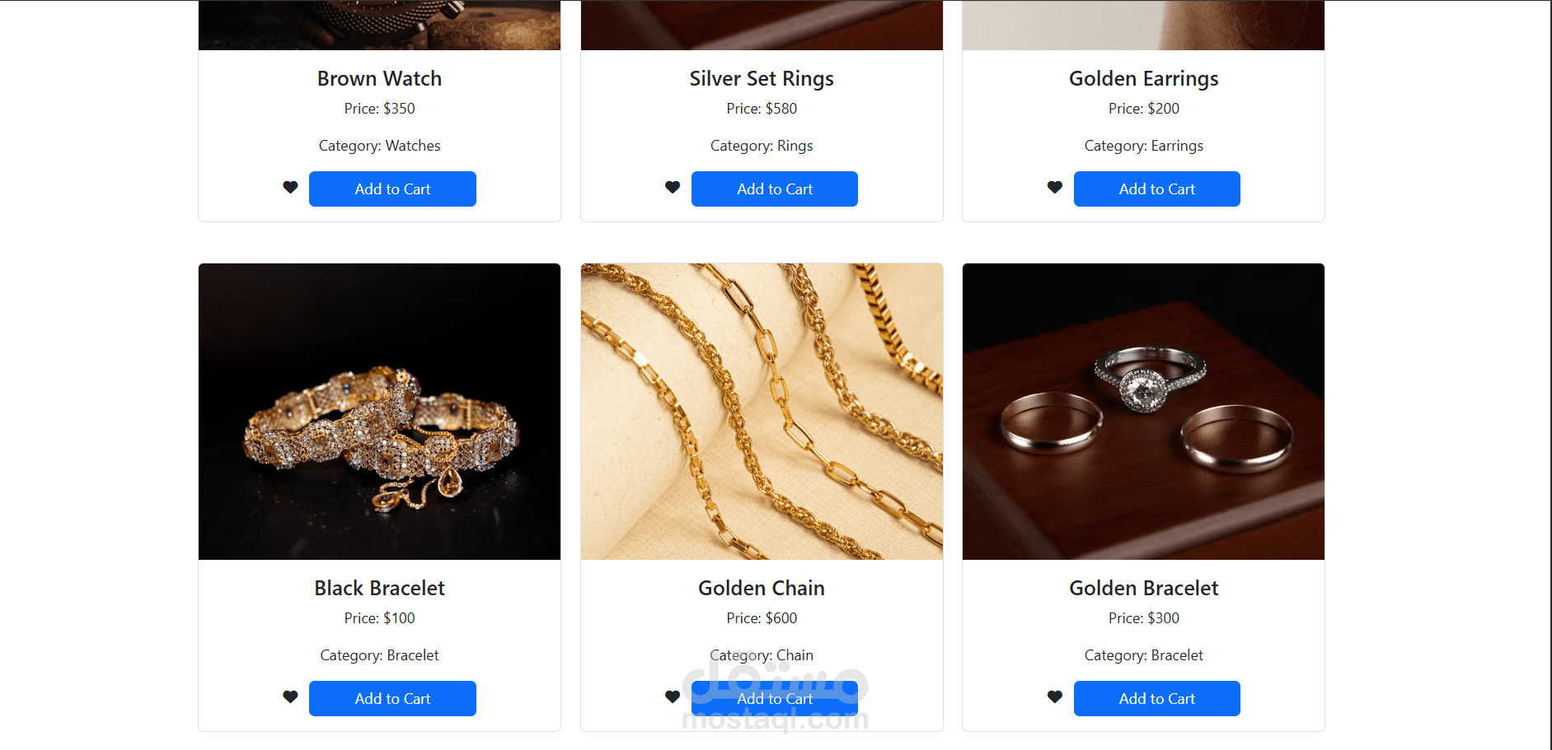The image size is (1552, 750).
Task: Click the Brown Watch image at top
Action: click(x=379, y=25)
